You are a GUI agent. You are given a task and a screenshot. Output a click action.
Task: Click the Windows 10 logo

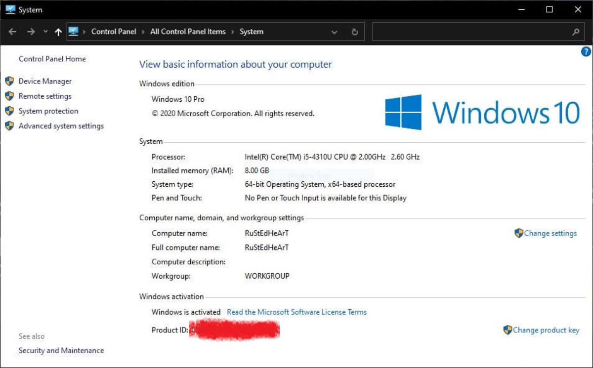[x=482, y=112]
